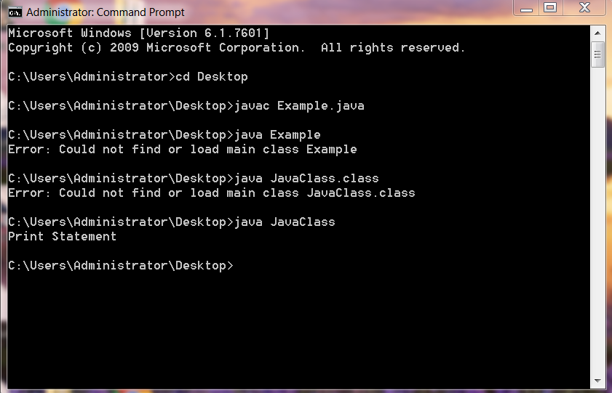Image resolution: width=612 pixels, height=393 pixels.
Task: Click the 'Administrator: Command Prompt' title text
Action: click(106, 12)
